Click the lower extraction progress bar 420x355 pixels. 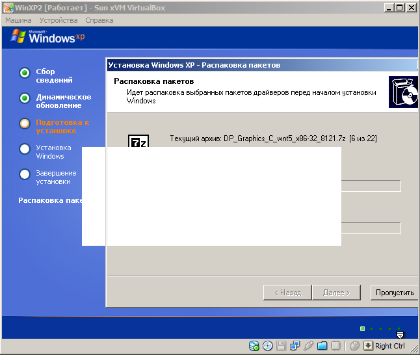[x=371, y=228]
